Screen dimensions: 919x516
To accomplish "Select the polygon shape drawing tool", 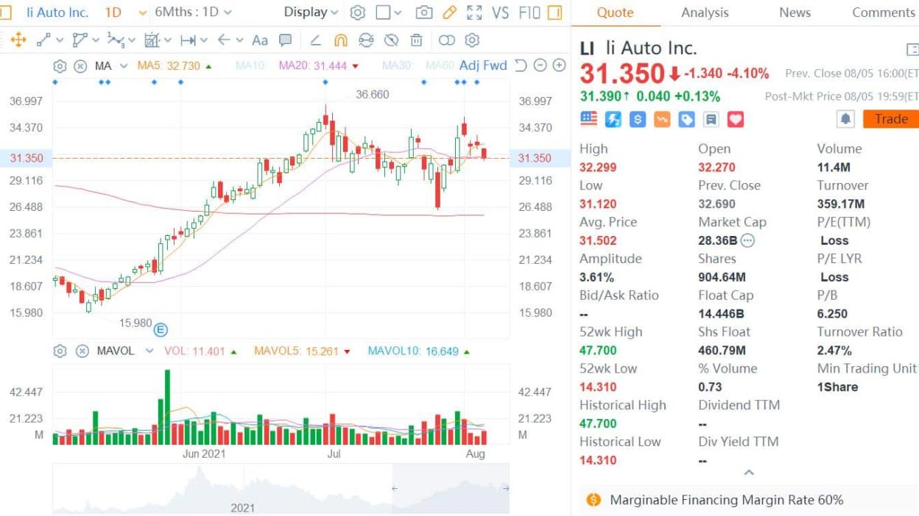I will (80, 40).
